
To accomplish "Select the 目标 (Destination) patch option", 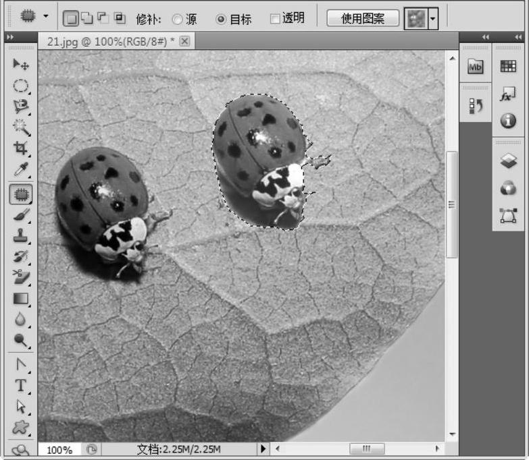I will point(221,19).
